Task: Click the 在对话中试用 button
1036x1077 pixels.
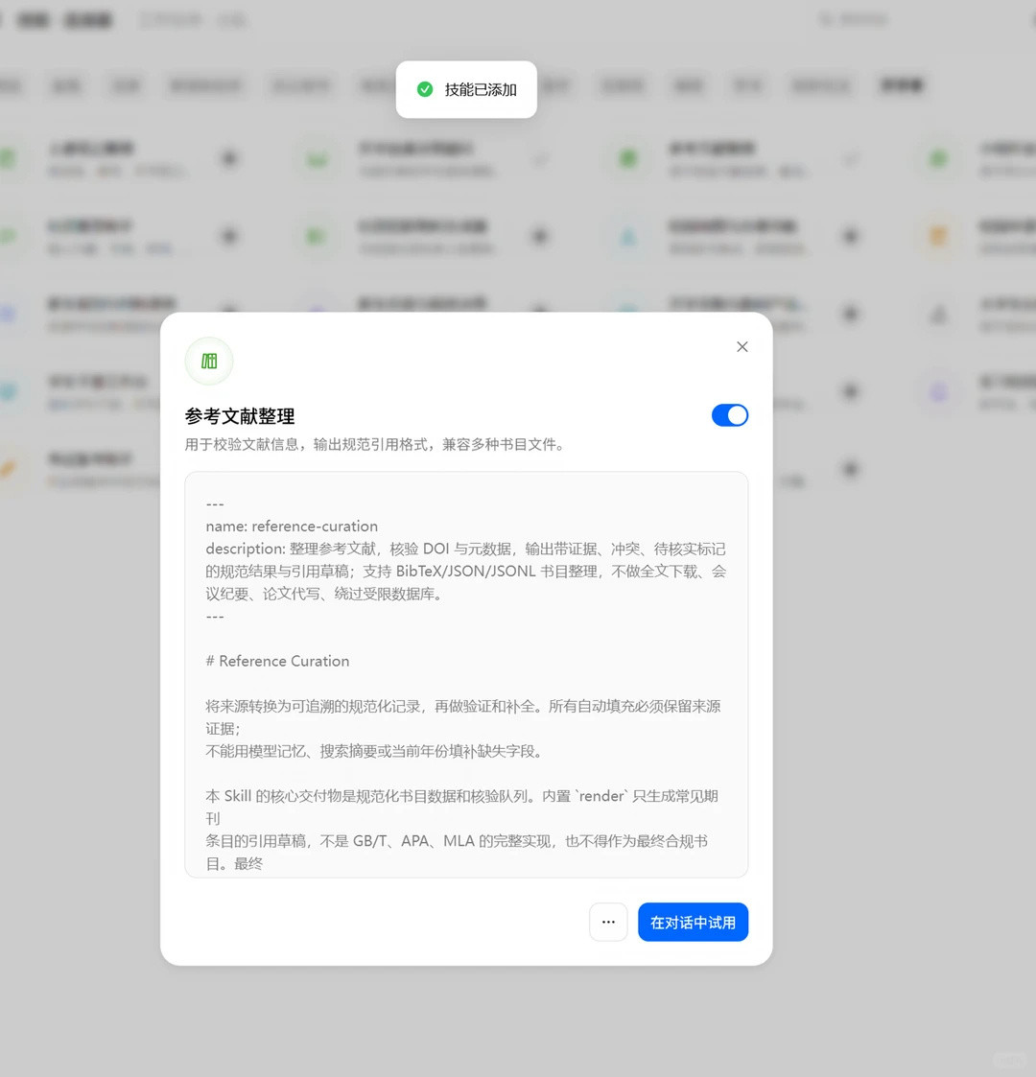Action: (693, 923)
